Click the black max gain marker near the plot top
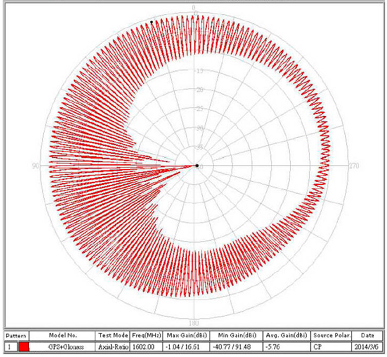387x357 pixels. pyautogui.click(x=151, y=21)
